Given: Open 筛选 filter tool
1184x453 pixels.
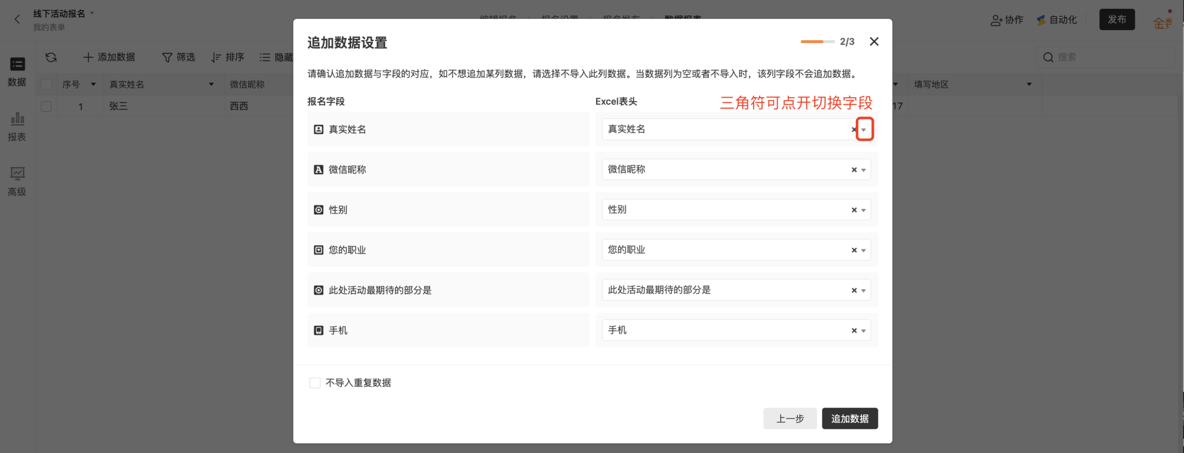Looking at the screenshot, I should (179, 57).
